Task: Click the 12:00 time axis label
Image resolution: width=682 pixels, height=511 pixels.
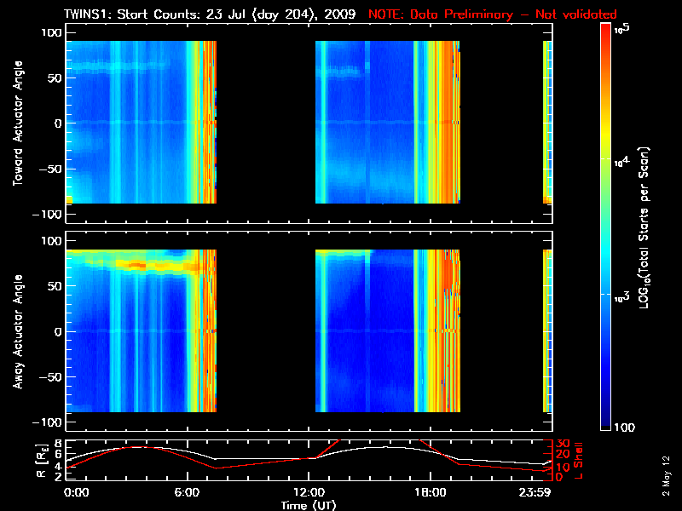Action: point(309,492)
